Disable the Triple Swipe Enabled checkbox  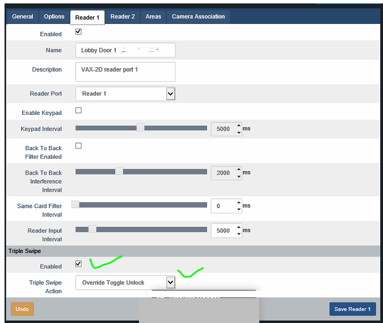tap(79, 264)
